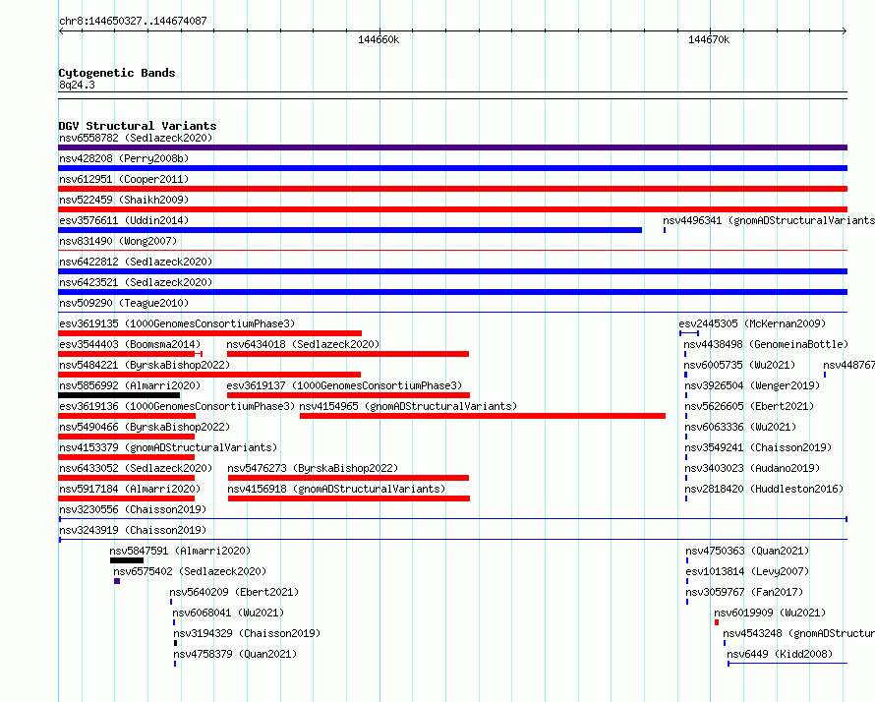
Task: Open nsv522459 (Shaikh2009) variant details
Action: point(124,200)
